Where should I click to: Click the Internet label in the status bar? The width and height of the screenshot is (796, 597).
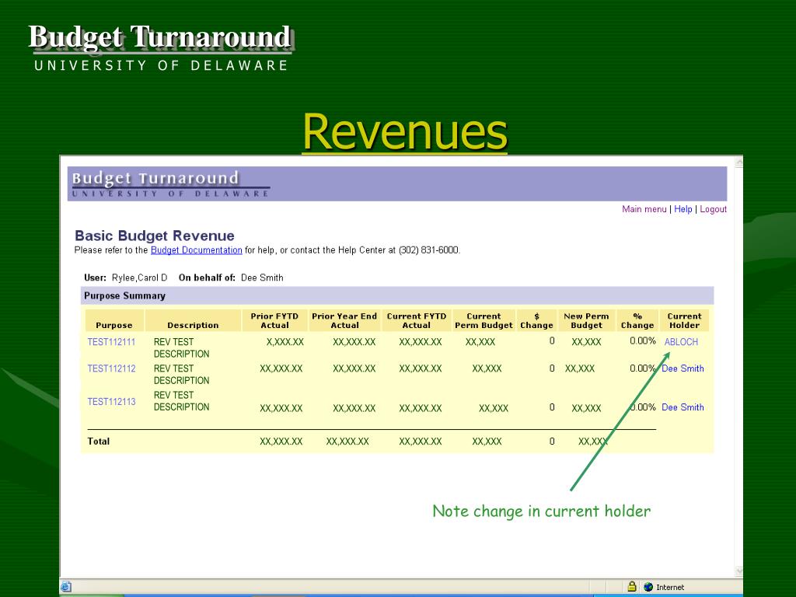[x=670, y=588]
